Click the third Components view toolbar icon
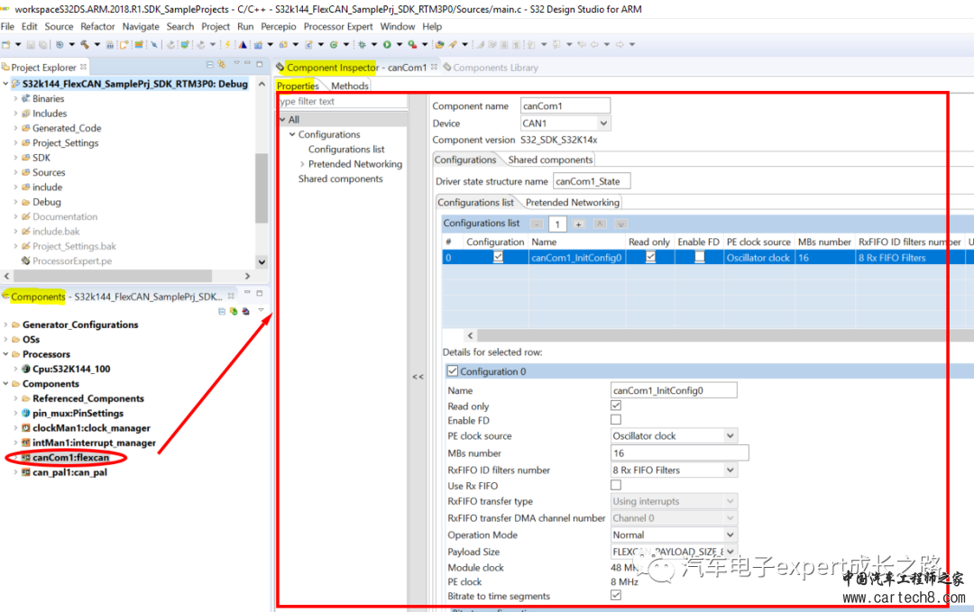974x612 pixels. (245, 312)
